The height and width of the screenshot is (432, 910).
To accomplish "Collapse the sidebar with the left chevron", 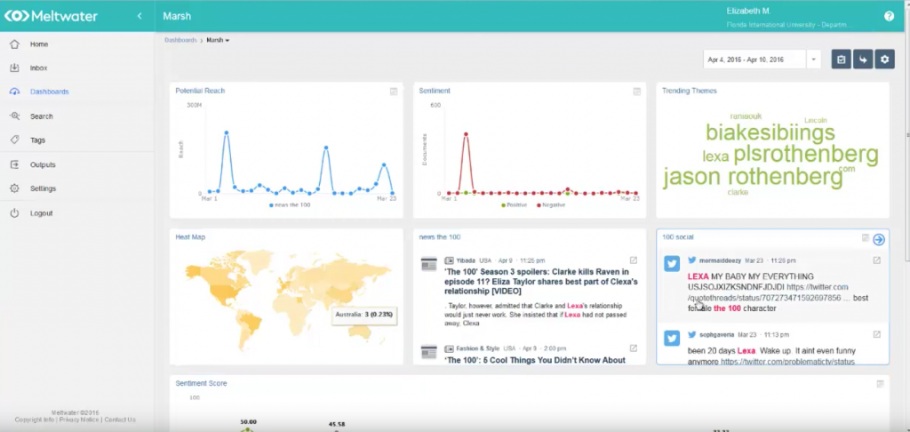I will click(140, 16).
